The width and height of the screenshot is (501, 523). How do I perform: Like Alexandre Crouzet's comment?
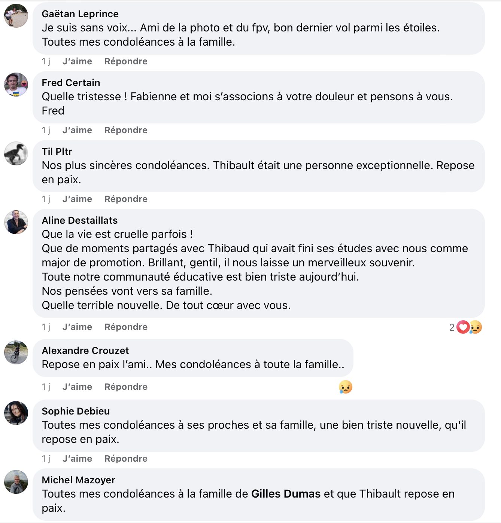[x=77, y=387]
